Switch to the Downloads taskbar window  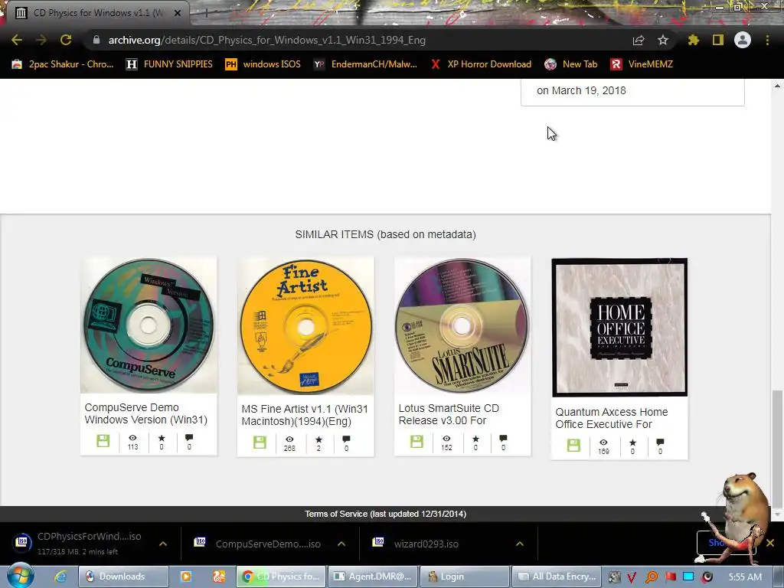123,577
